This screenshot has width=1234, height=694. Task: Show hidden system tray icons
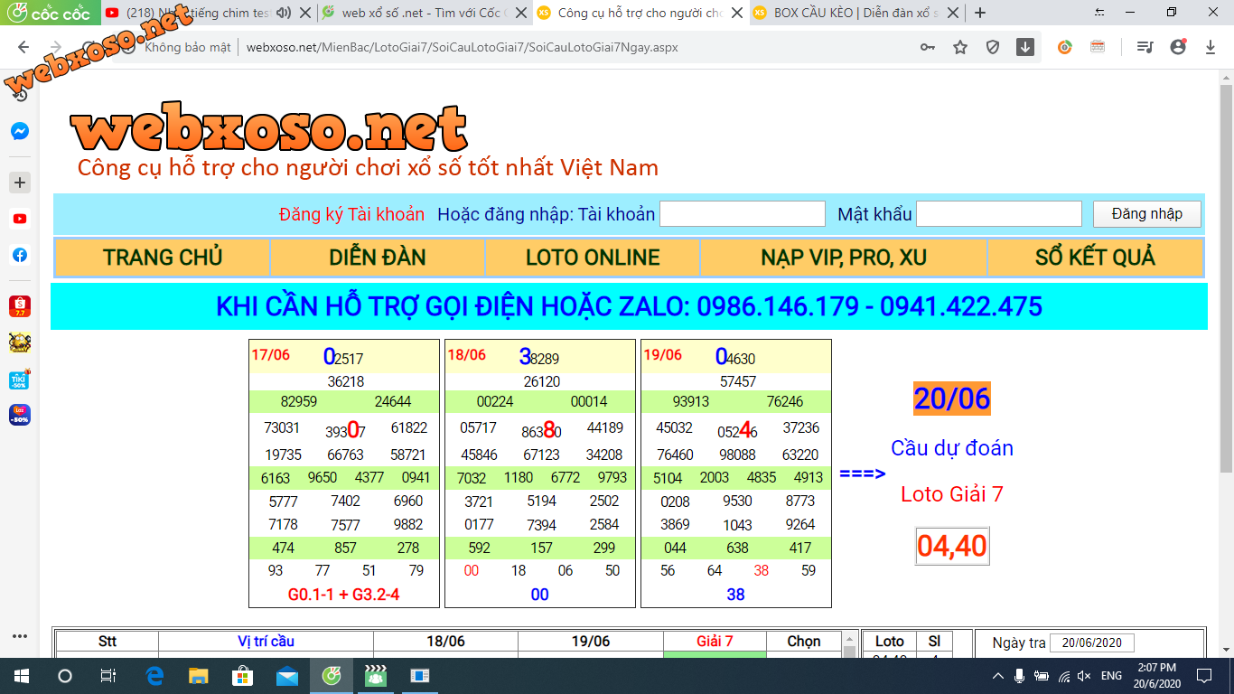point(998,676)
